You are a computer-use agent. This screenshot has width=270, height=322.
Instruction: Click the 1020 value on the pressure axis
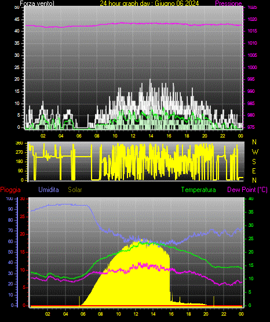tap(252, 19)
